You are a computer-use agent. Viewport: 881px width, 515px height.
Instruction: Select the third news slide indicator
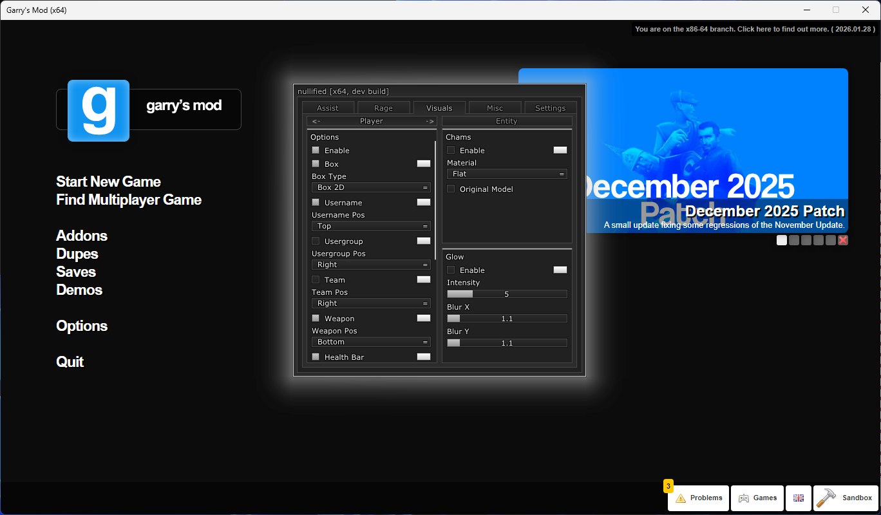point(806,240)
